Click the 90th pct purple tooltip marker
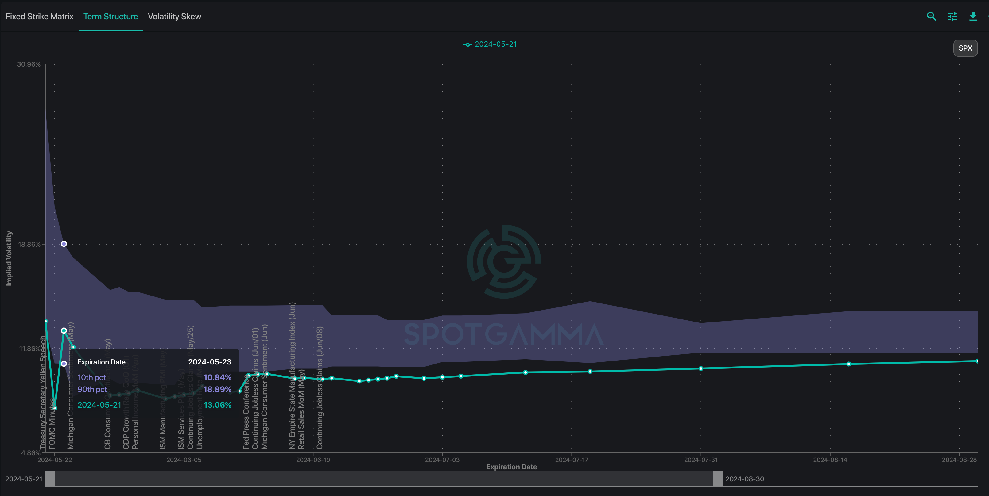The image size is (989, 496). click(x=64, y=244)
